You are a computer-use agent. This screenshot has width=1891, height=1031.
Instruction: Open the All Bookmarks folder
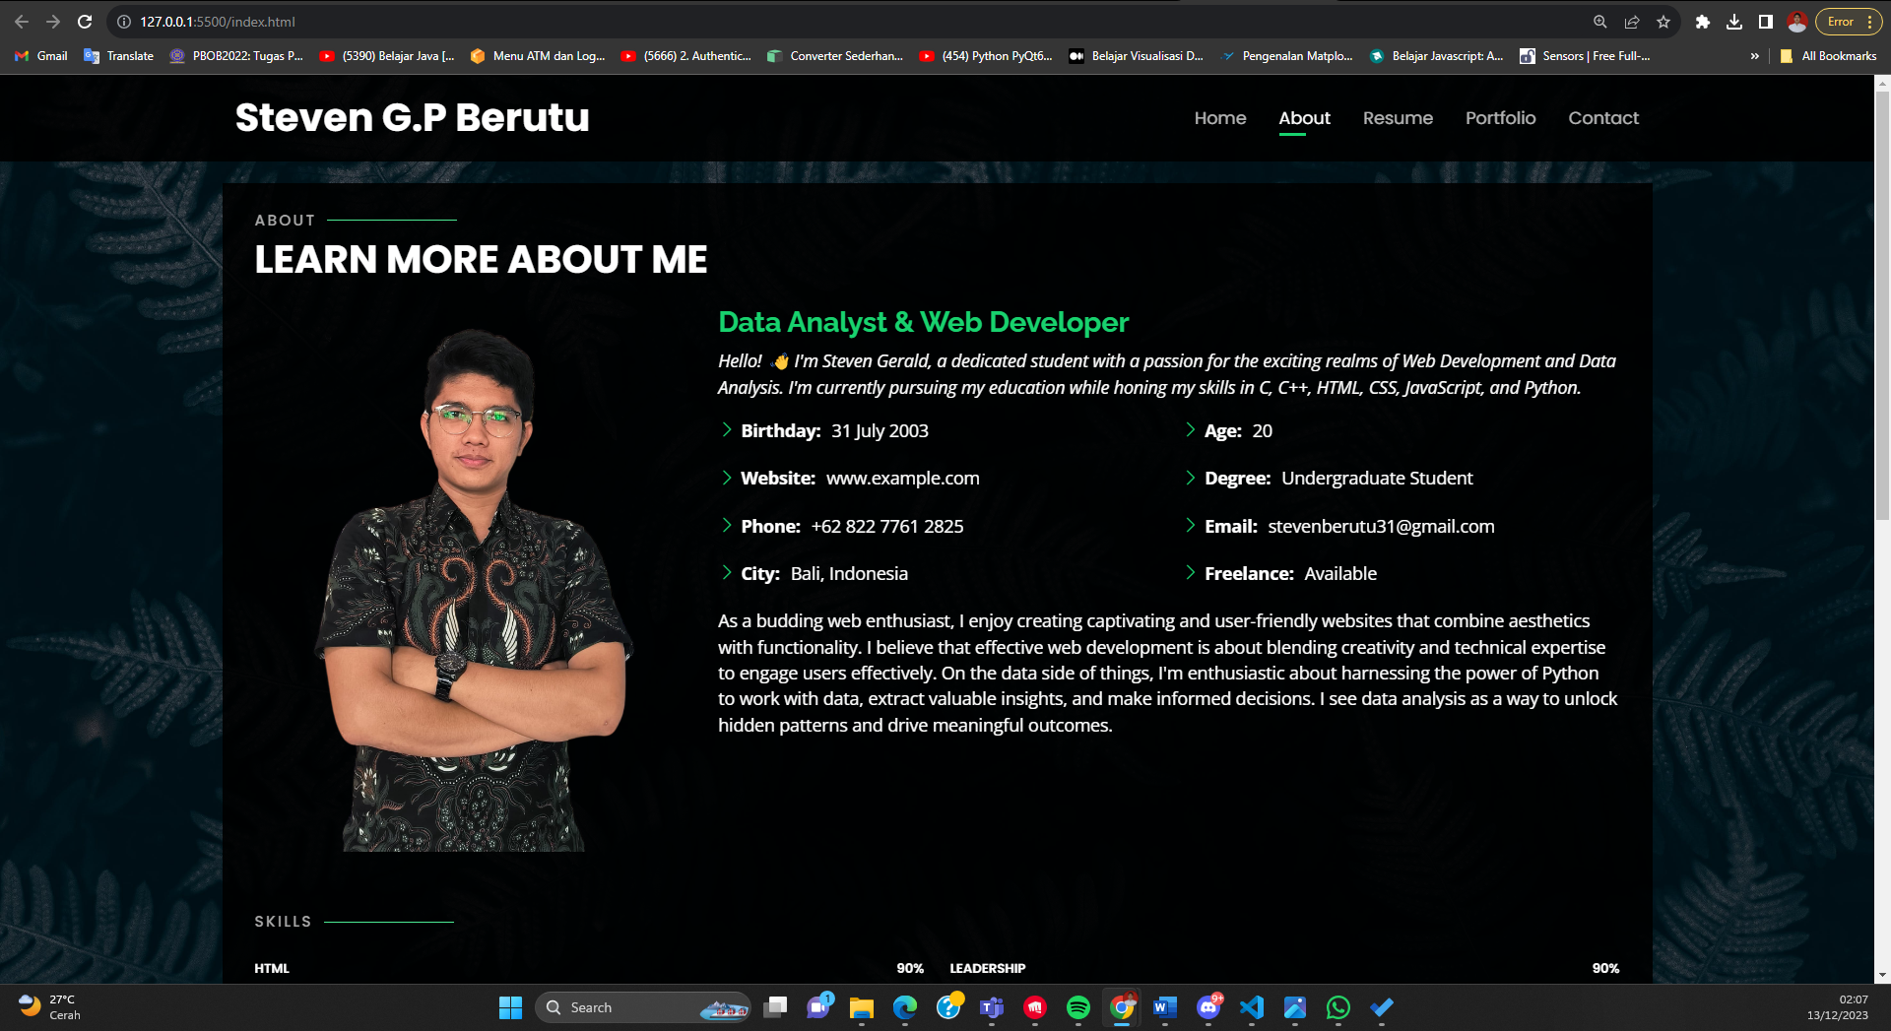[1829, 56]
